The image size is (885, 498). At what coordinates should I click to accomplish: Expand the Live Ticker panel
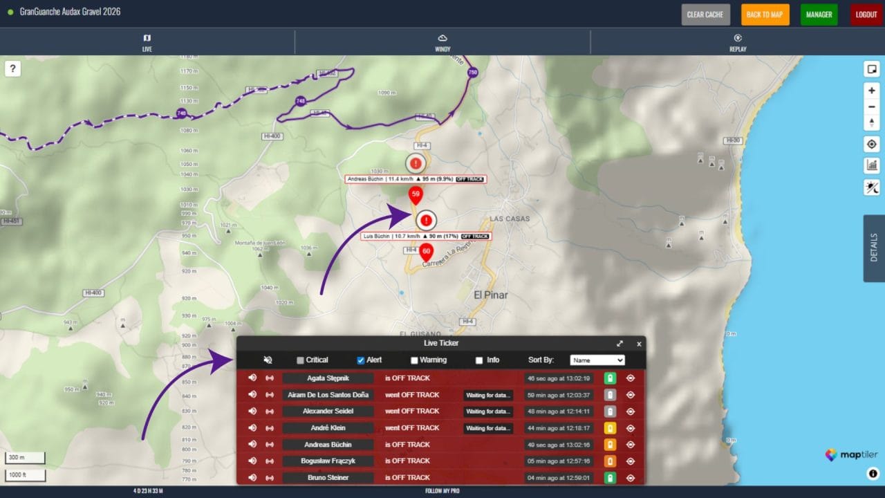coord(619,344)
